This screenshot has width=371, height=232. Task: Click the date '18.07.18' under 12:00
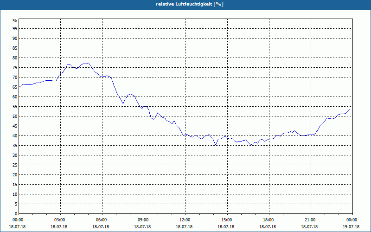click(184, 227)
